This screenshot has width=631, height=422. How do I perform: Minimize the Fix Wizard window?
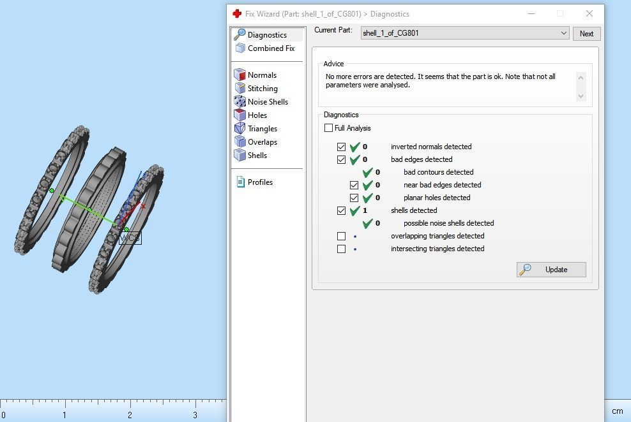pos(531,13)
